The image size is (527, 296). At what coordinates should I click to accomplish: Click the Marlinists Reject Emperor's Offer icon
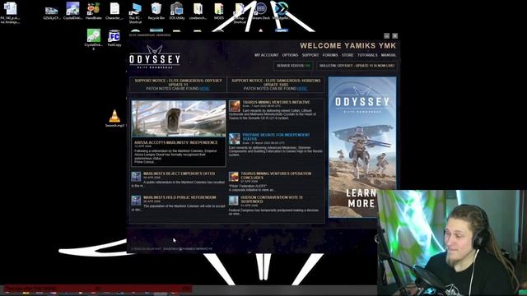[136, 177]
